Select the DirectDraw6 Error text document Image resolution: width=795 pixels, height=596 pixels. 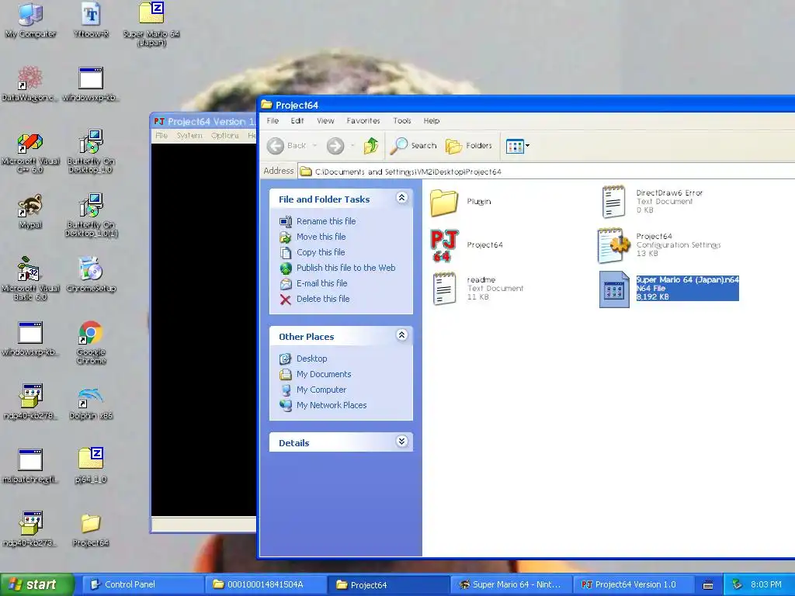pos(652,201)
